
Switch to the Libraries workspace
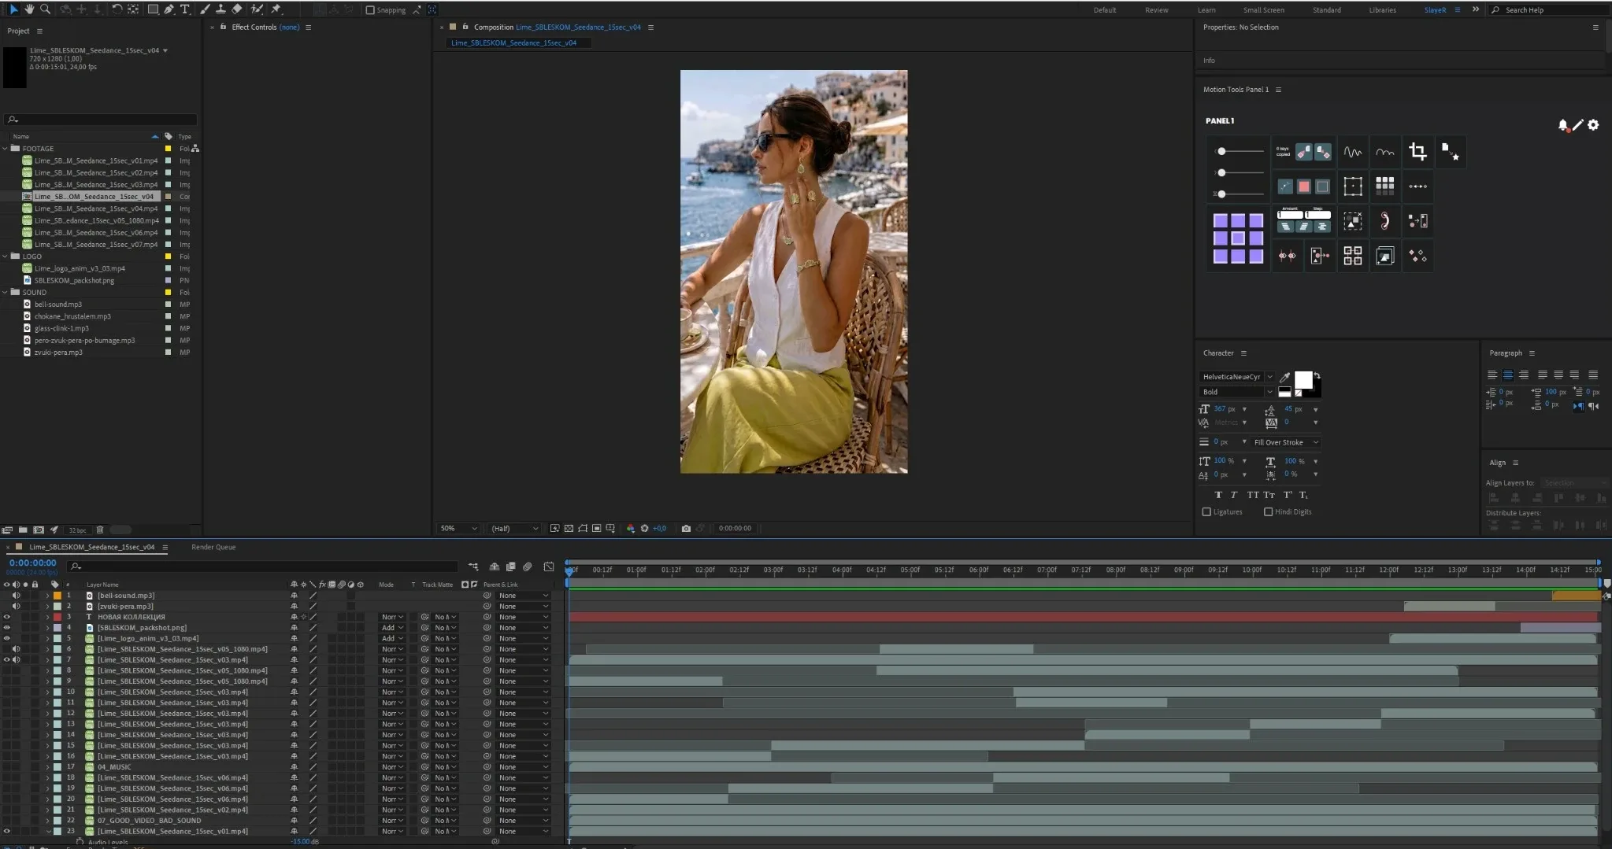coord(1382,10)
